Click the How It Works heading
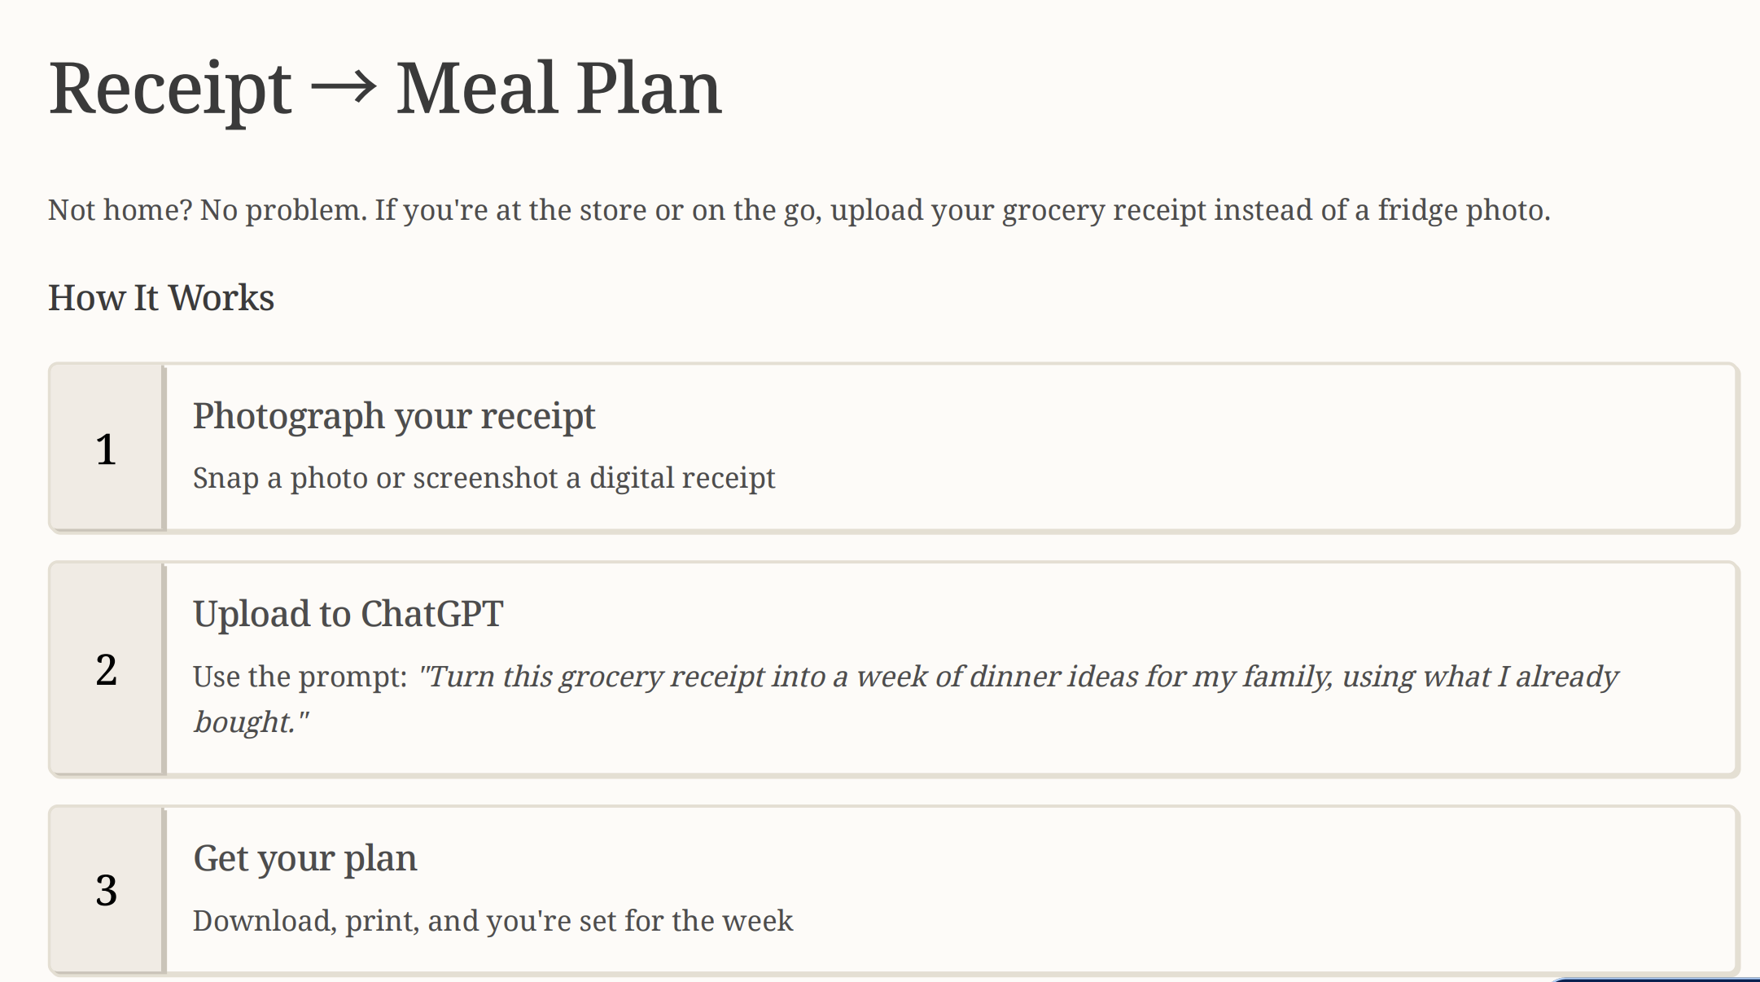 [x=161, y=297]
